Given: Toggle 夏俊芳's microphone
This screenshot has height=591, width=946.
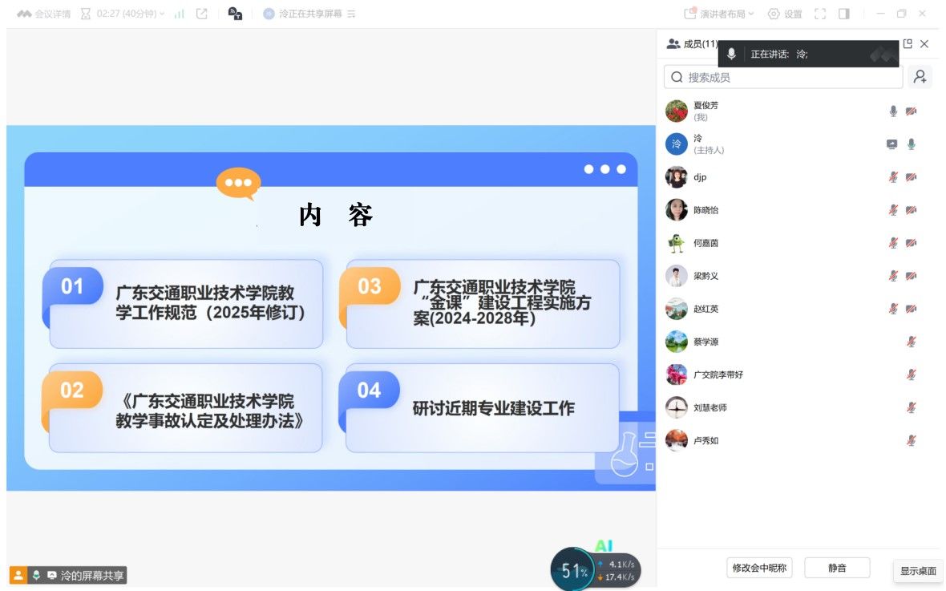Looking at the screenshot, I should pyautogui.click(x=893, y=111).
